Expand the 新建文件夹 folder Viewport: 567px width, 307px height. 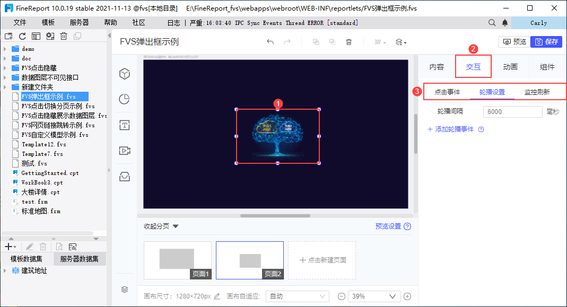[x=5, y=87]
